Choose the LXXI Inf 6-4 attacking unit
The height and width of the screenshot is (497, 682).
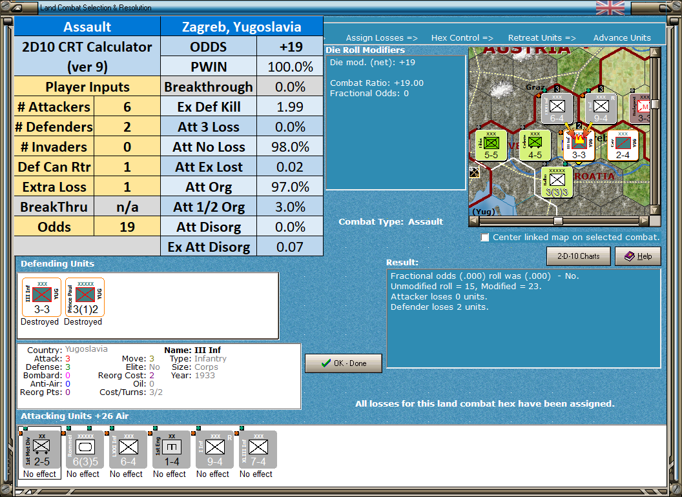(x=128, y=450)
